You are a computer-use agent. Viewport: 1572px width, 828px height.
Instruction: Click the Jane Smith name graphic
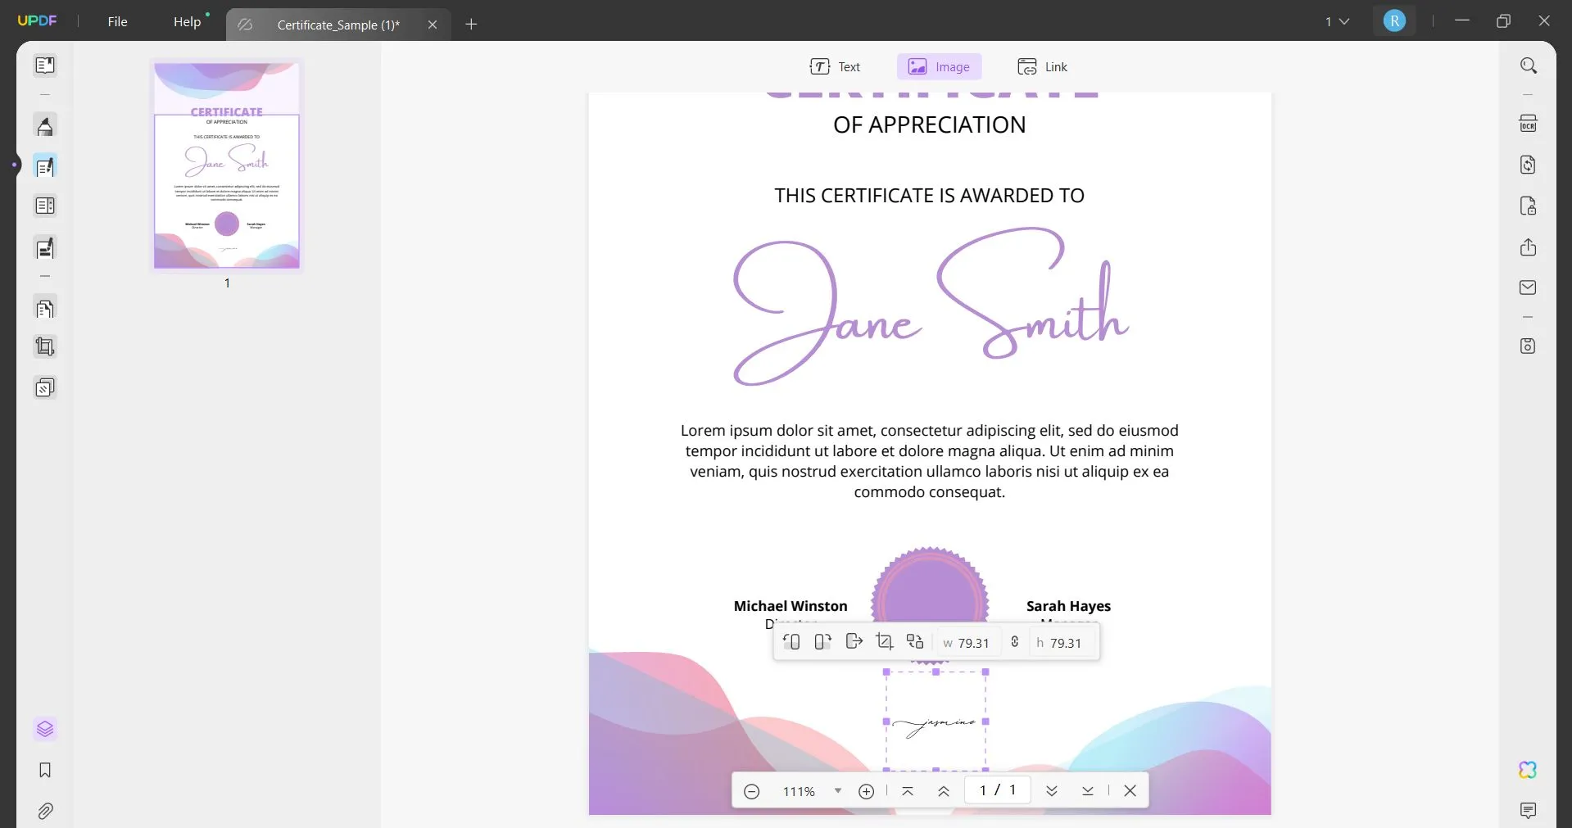point(931,306)
